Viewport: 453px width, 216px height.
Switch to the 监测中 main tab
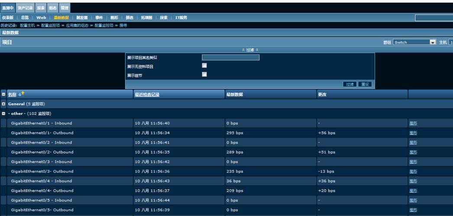coord(7,8)
